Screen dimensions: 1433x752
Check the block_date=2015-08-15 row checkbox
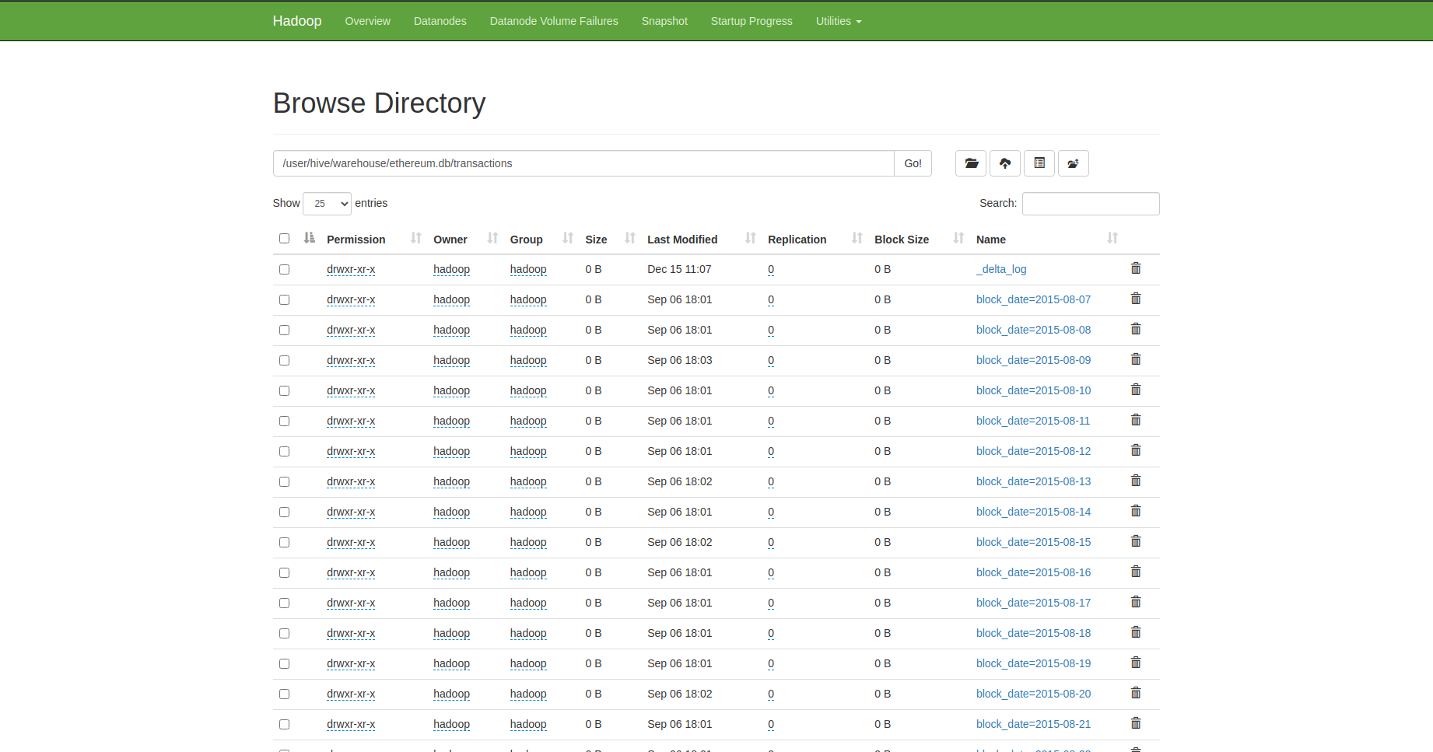pos(284,542)
